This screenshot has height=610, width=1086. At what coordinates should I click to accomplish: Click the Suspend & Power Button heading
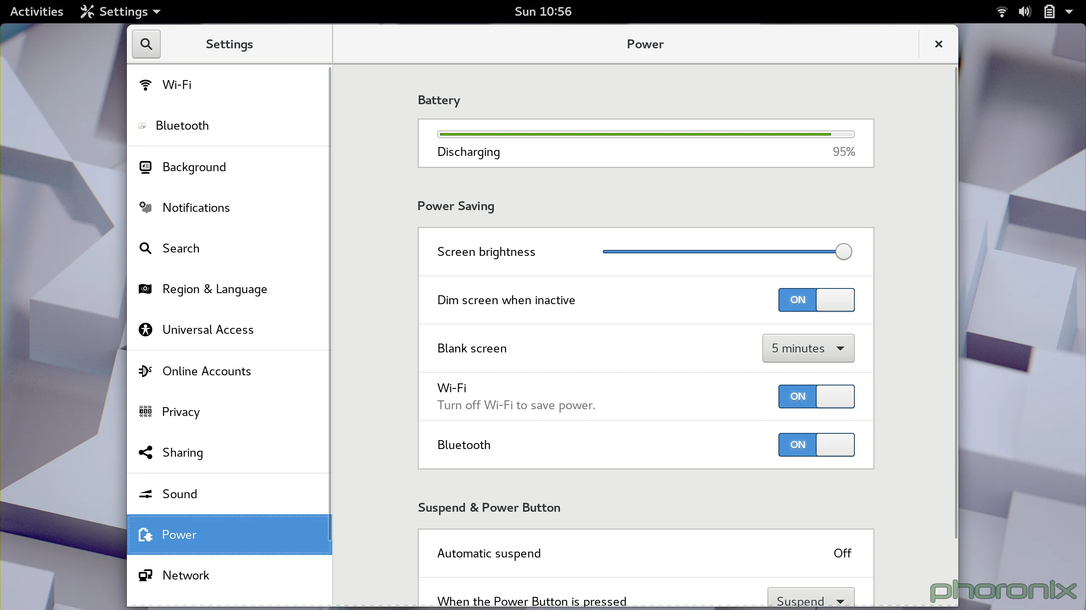489,507
